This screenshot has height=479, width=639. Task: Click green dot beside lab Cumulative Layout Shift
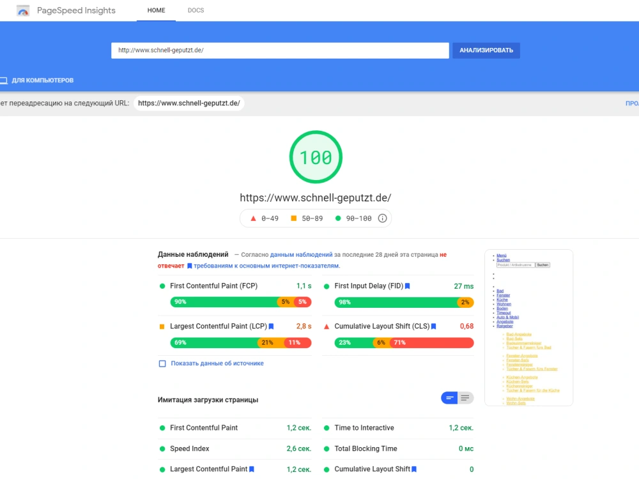click(x=327, y=469)
